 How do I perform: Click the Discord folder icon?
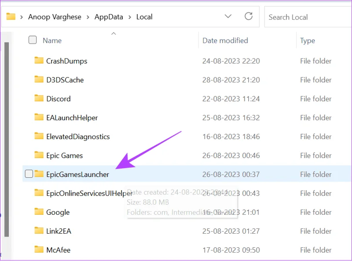click(x=39, y=98)
